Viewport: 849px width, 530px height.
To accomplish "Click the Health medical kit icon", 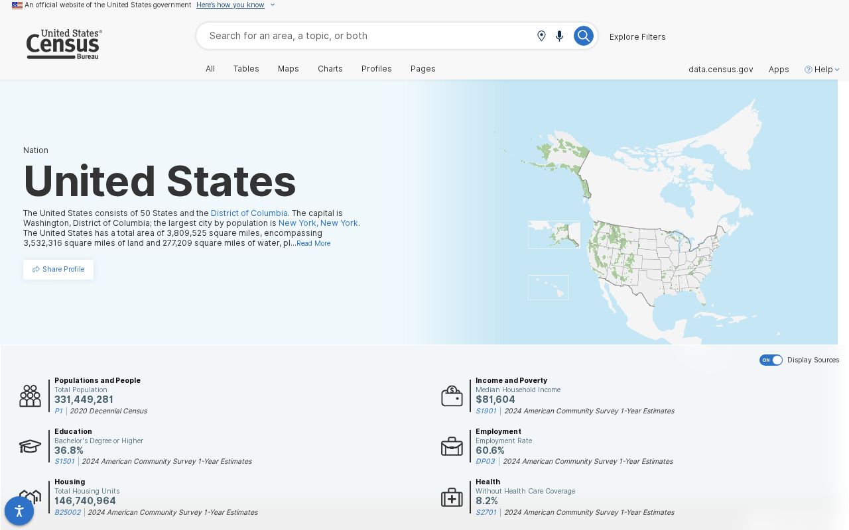I will (x=452, y=497).
